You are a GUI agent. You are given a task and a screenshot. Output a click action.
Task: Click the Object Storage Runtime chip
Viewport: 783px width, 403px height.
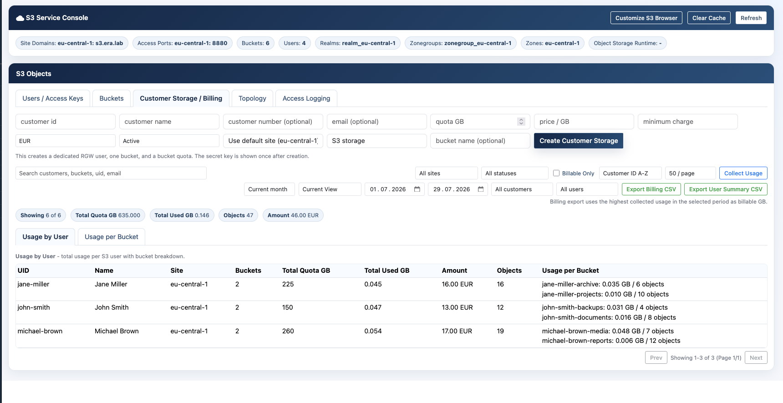pos(628,43)
